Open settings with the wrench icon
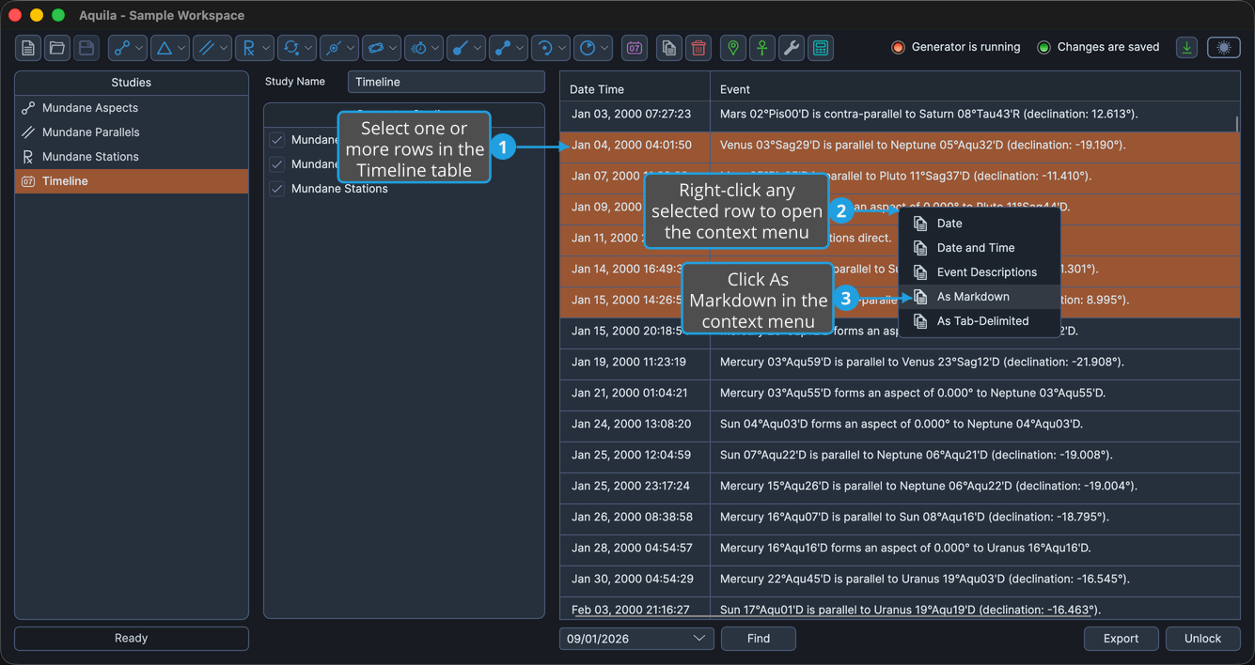1255x665 pixels. [x=792, y=48]
